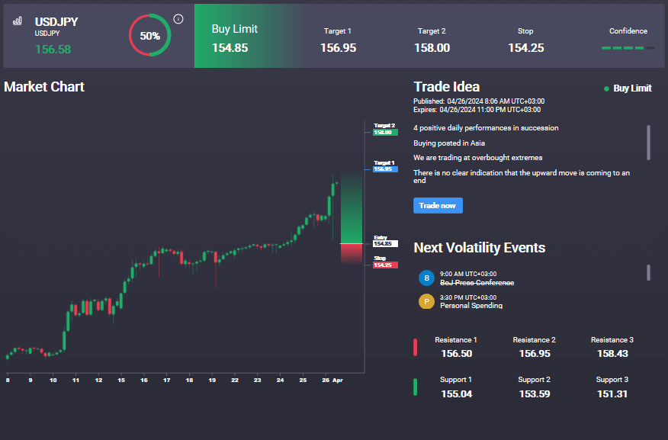
Task: Click the Target 1 value 156.95 in header
Action: coord(338,48)
